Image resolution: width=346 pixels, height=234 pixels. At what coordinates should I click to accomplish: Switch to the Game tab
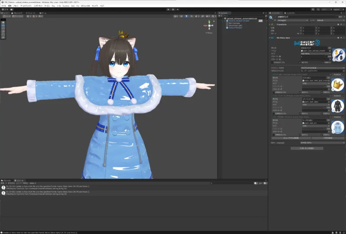(43, 13)
